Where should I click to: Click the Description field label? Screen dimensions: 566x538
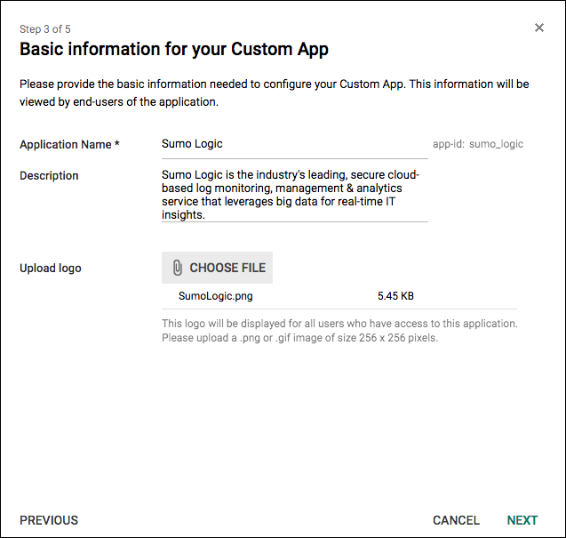tap(49, 176)
